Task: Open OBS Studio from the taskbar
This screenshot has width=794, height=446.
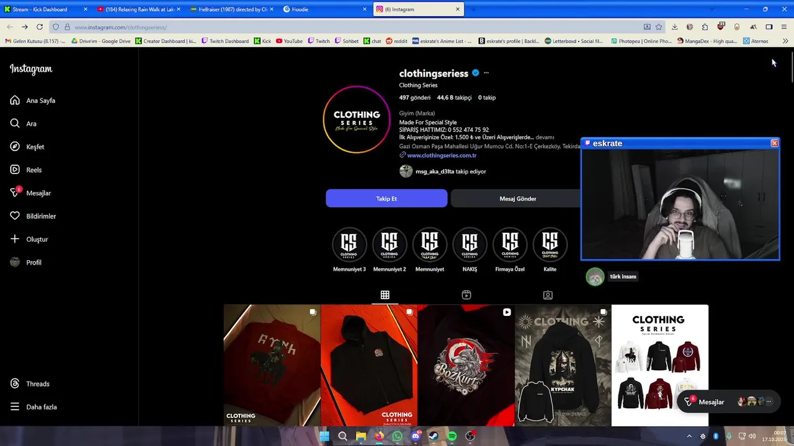Action: click(470, 436)
